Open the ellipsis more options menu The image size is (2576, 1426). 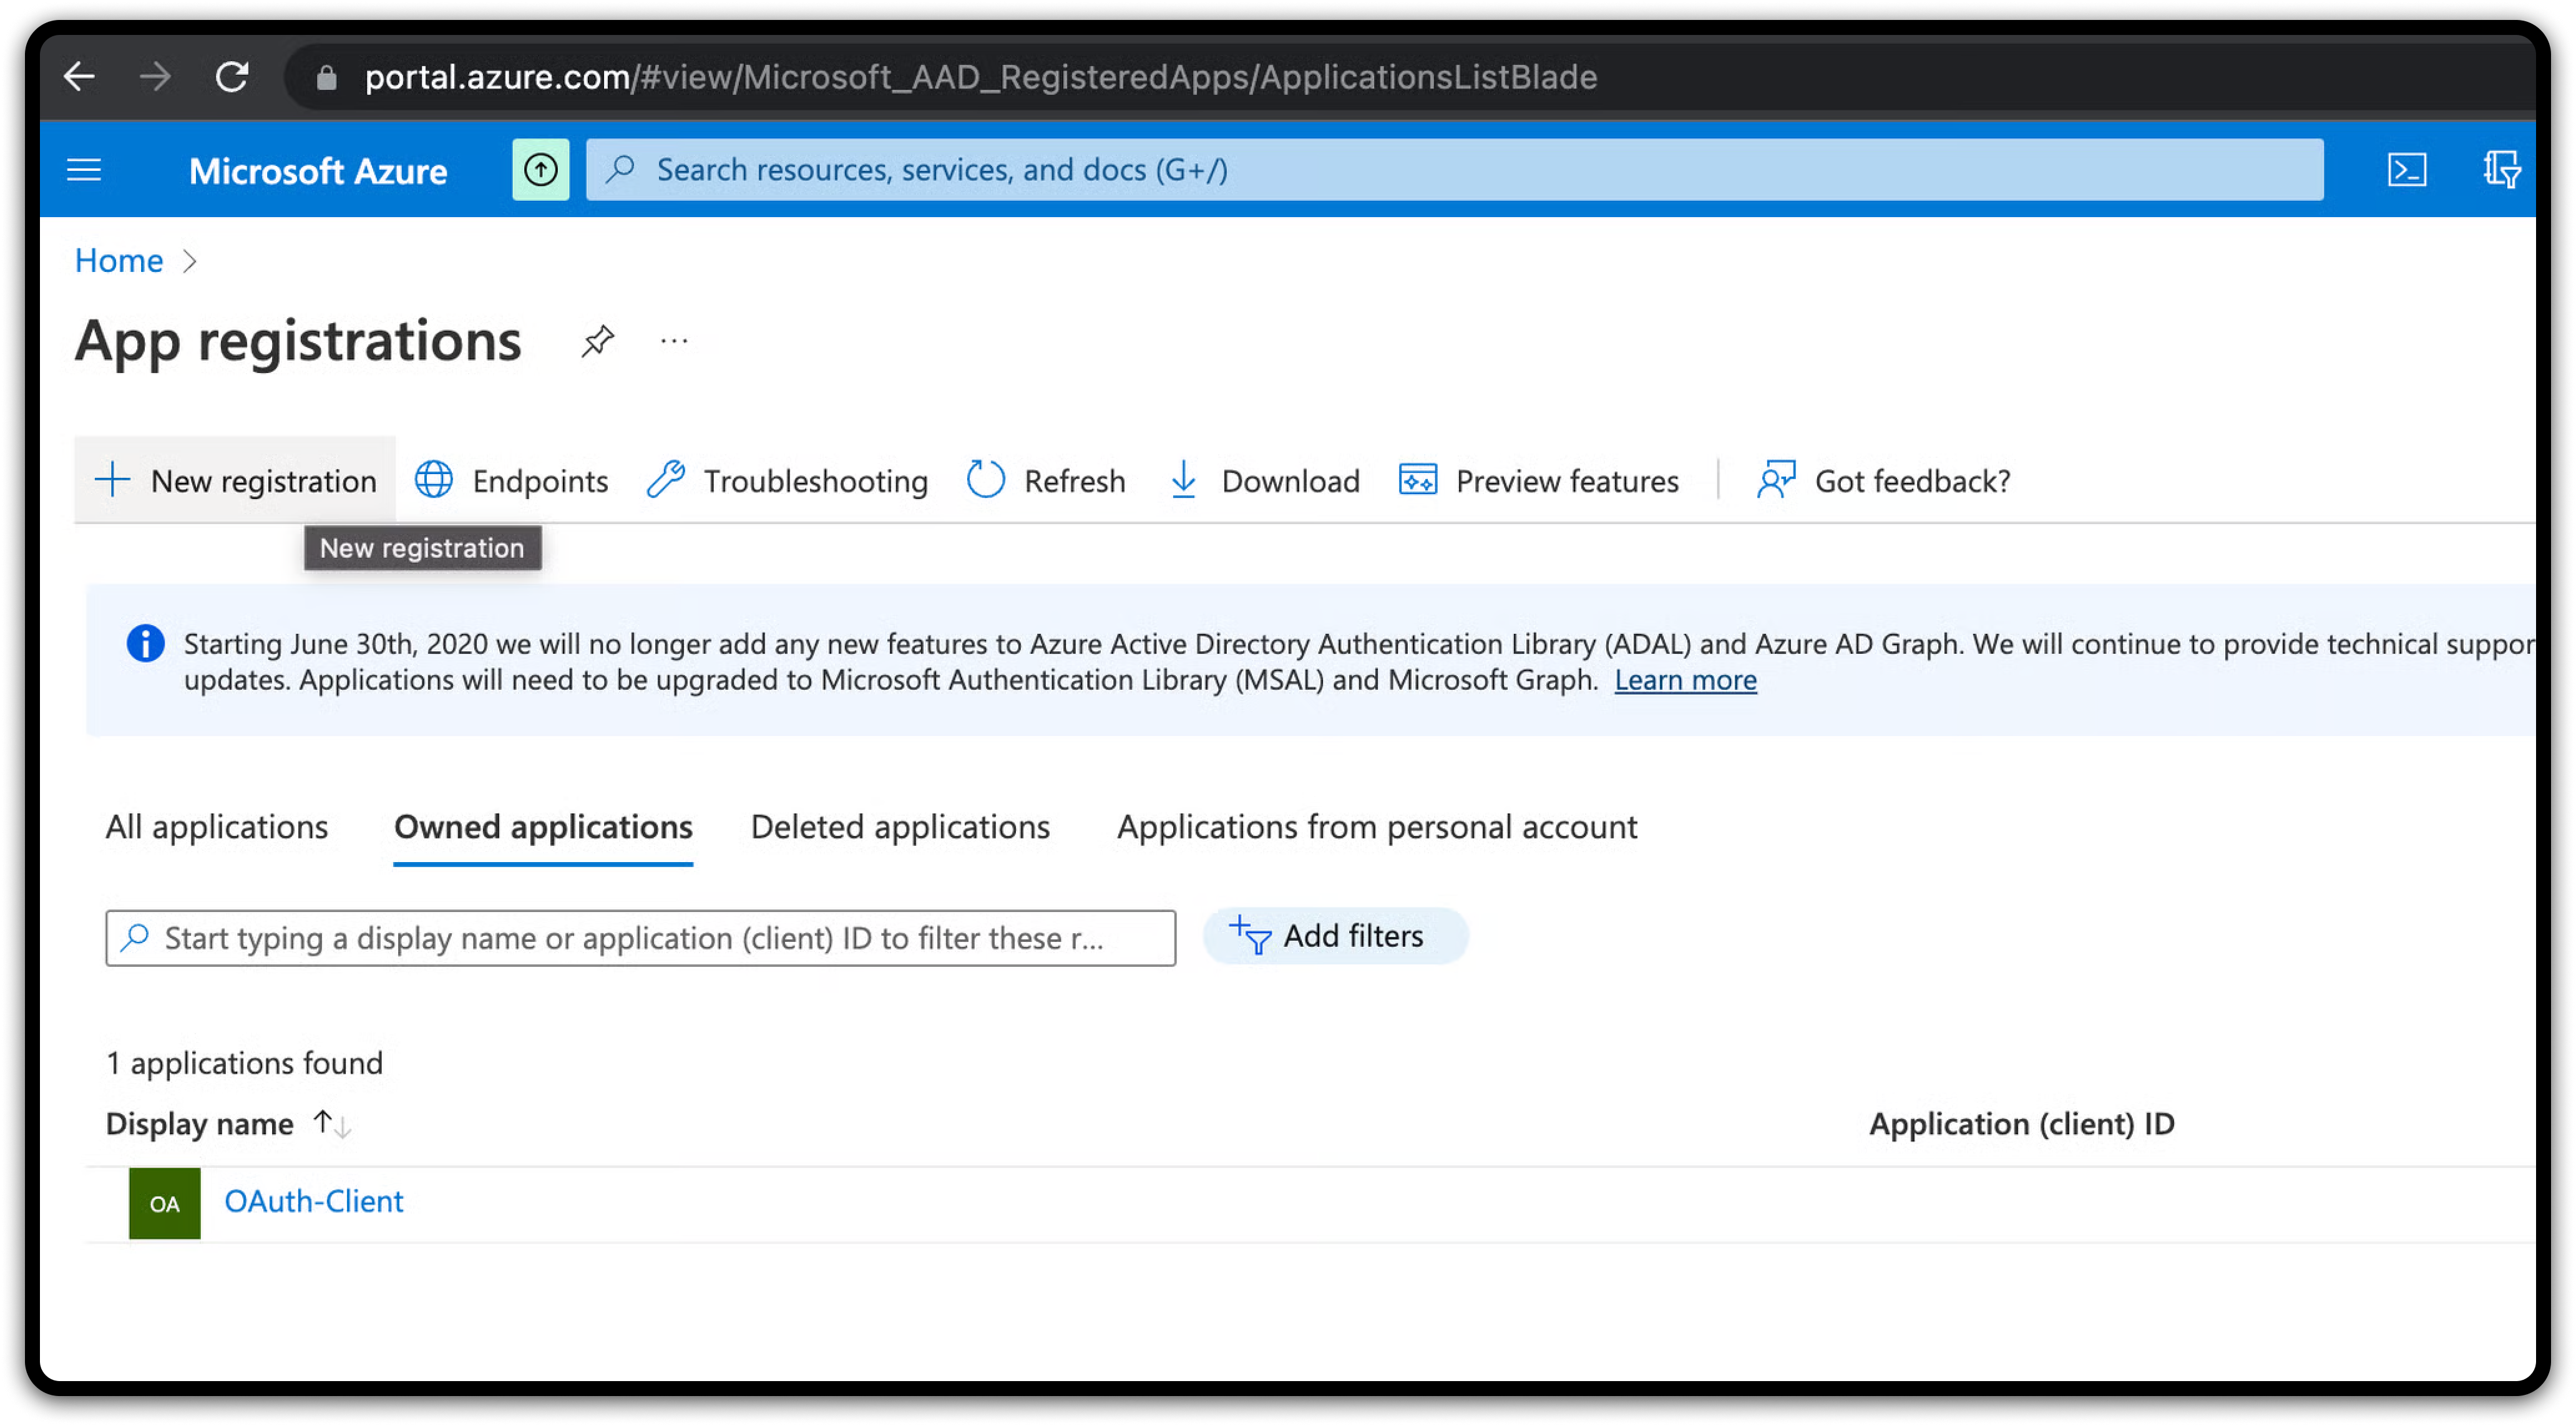pos(674,341)
